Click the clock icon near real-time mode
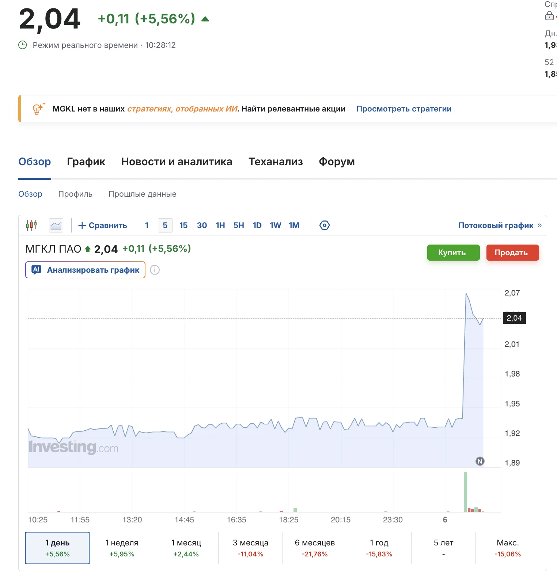This screenshot has height=582, width=557. tap(23, 45)
